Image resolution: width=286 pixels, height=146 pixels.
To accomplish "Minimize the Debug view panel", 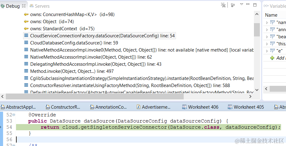I will (248, 4).
